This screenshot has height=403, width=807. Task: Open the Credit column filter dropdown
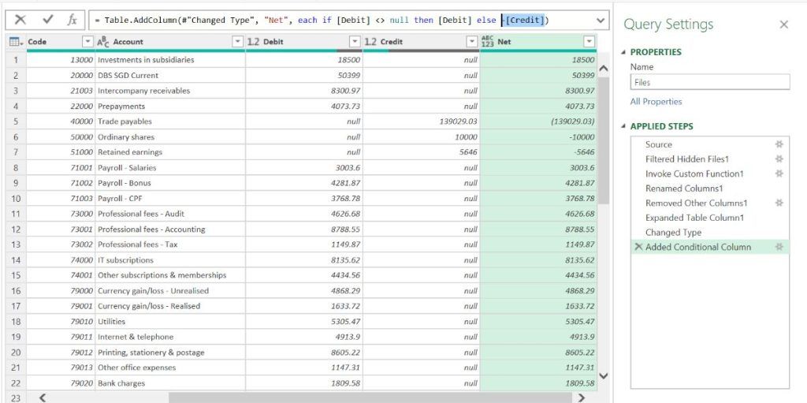coord(472,42)
